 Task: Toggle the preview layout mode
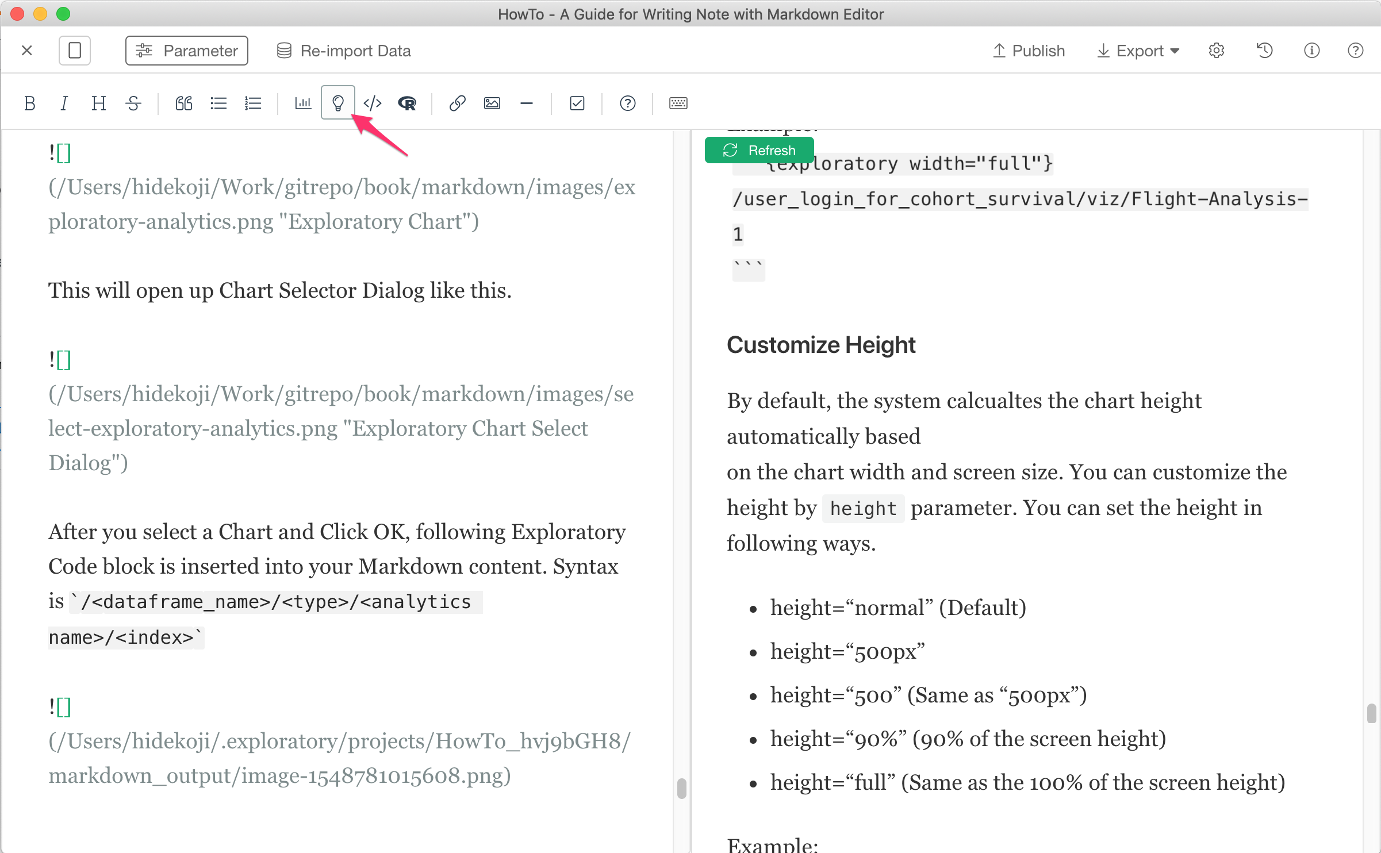click(75, 51)
